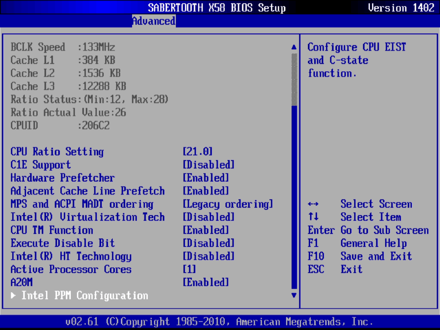440x330 pixels.
Task: Click the Cache L3 12288 KB line
Action: [x=68, y=86]
